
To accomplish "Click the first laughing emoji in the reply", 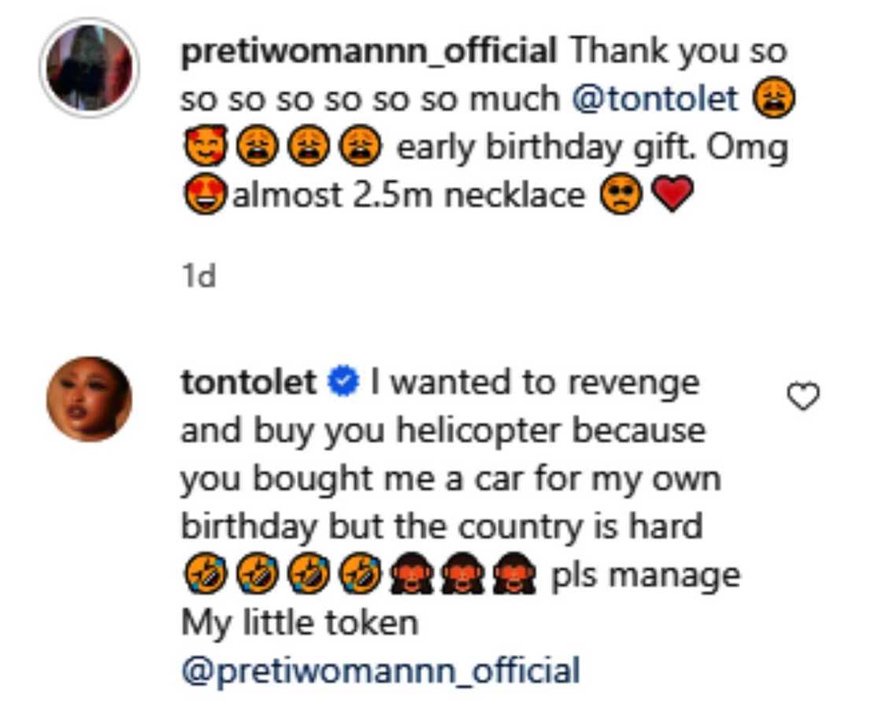I will pos(203,576).
